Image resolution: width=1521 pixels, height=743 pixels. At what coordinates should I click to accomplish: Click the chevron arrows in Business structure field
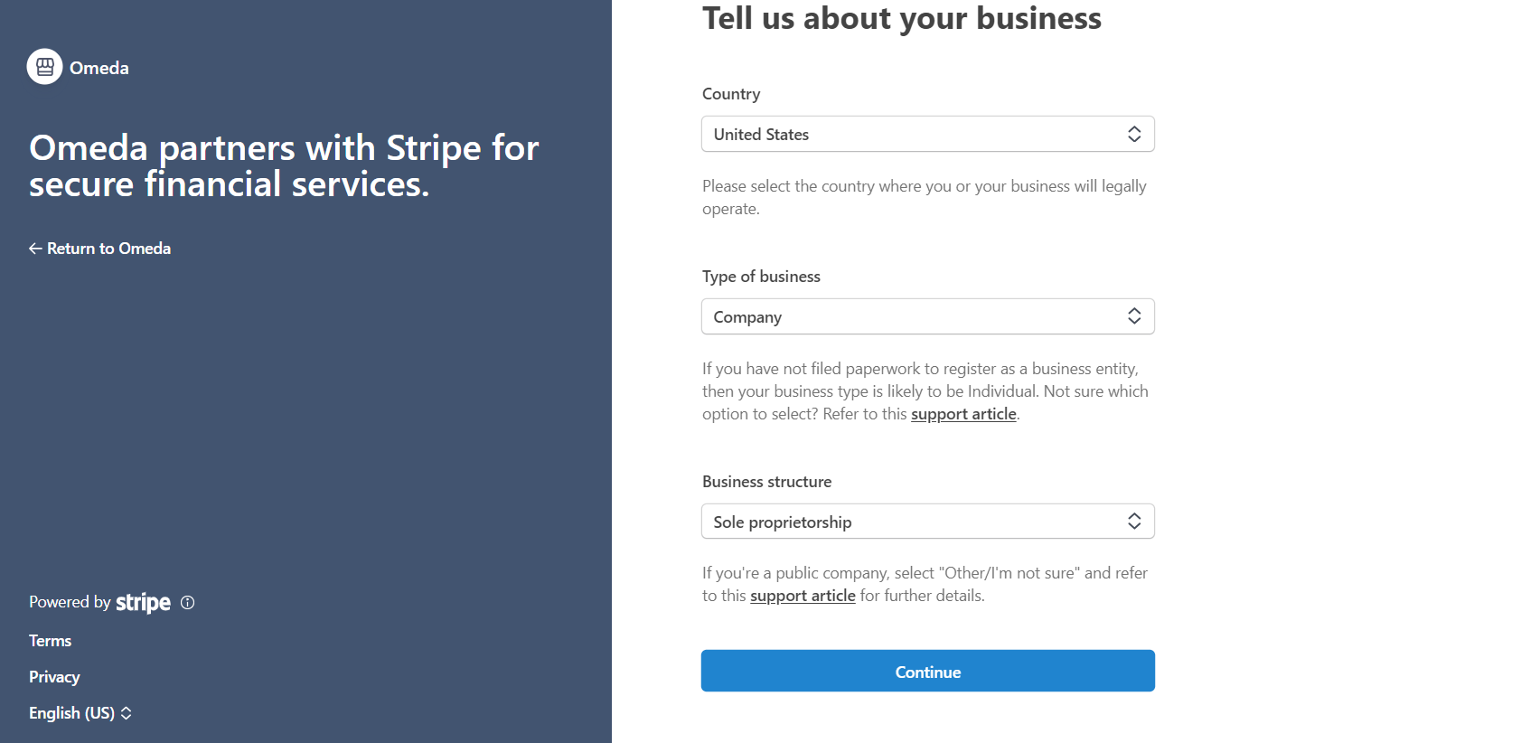[x=1134, y=522]
